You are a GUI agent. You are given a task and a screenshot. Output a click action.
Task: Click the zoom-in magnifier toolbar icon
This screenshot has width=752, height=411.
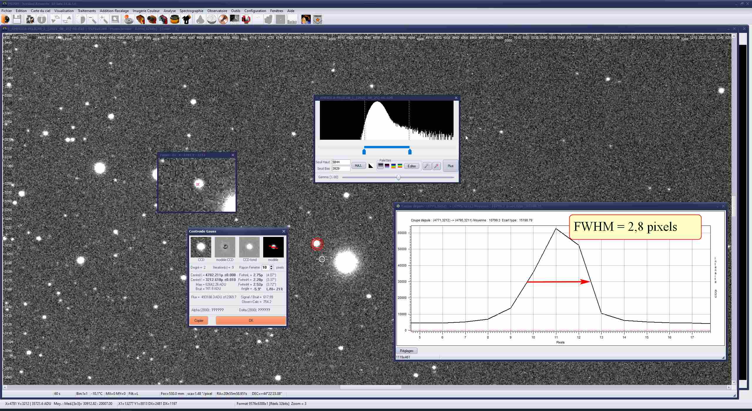(x=103, y=20)
